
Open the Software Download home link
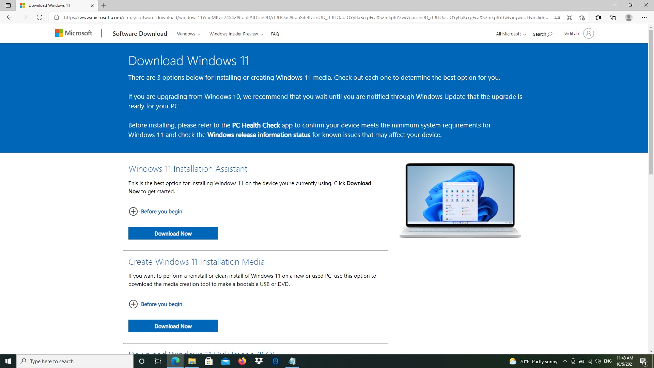[140, 33]
